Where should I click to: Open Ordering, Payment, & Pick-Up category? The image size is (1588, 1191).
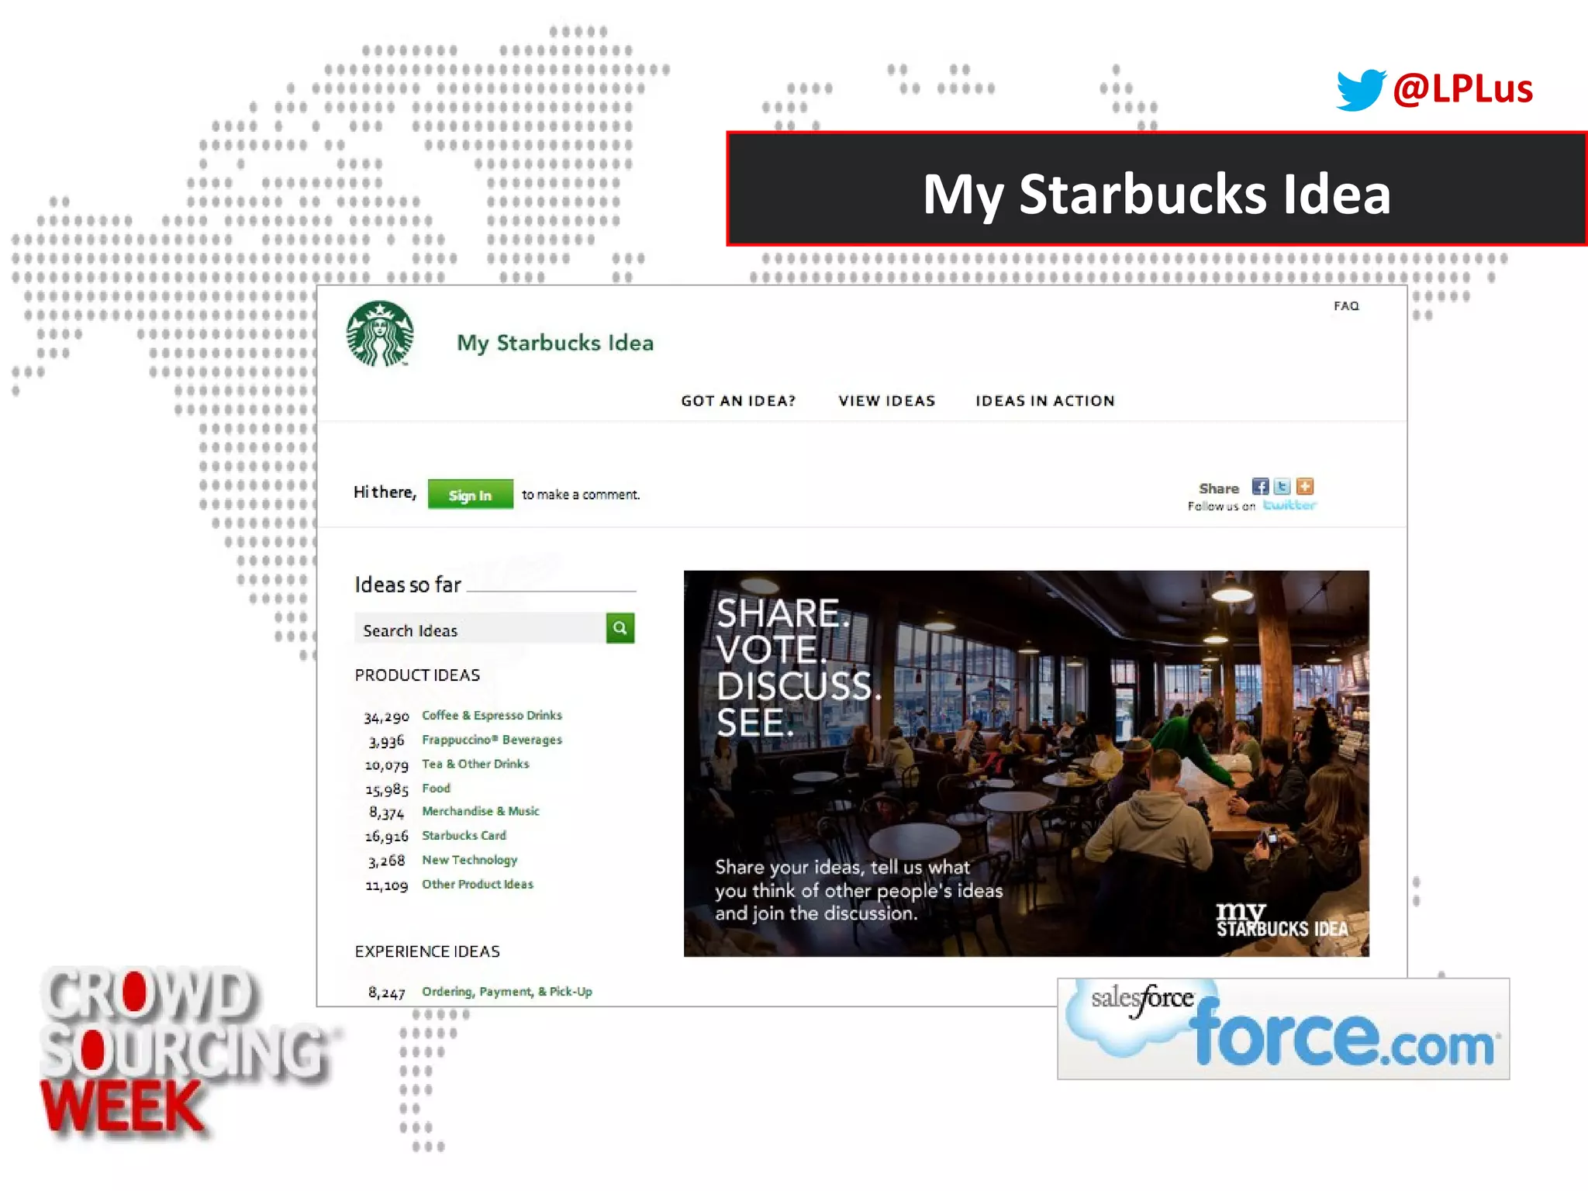coord(507,992)
